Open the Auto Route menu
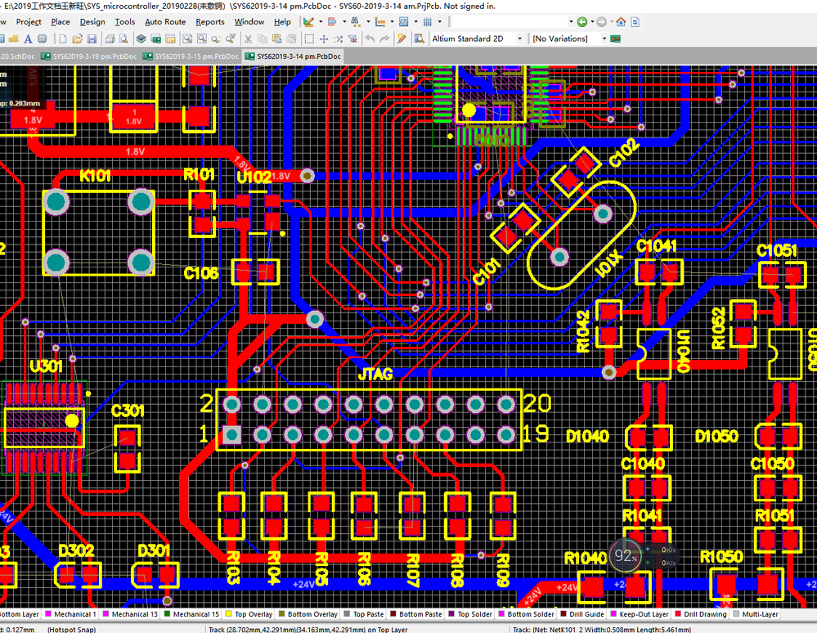The width and height of the screenshot is (817, 633). pyautogui.click(x=165, y=22)
